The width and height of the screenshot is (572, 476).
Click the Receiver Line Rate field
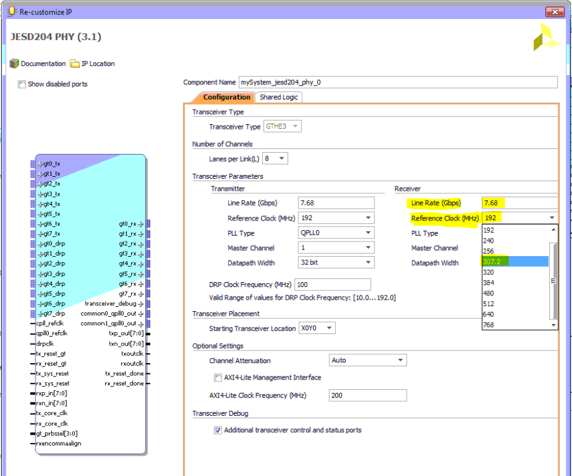pos(520,203)
